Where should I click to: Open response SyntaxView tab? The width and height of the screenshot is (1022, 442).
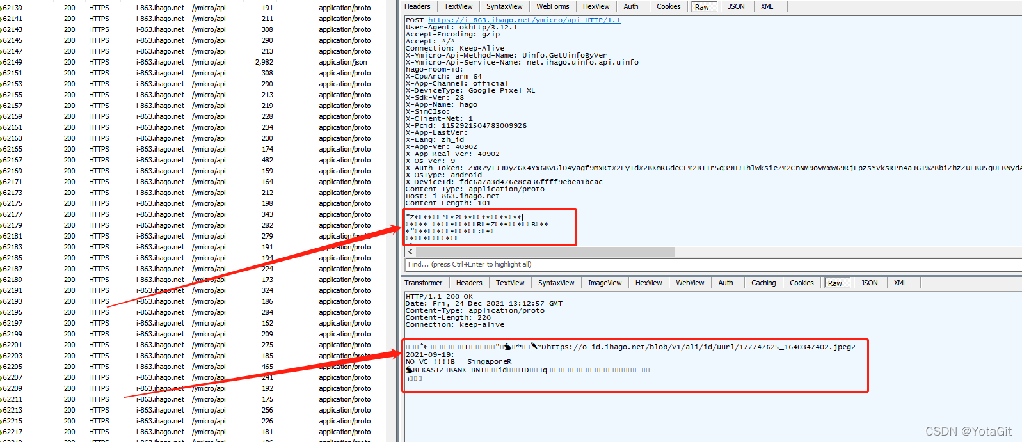click(556, 283)
